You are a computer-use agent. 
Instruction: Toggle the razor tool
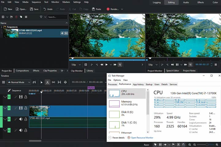(48, 82)
